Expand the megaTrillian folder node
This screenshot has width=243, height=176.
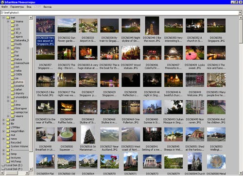tap(3, 131)
